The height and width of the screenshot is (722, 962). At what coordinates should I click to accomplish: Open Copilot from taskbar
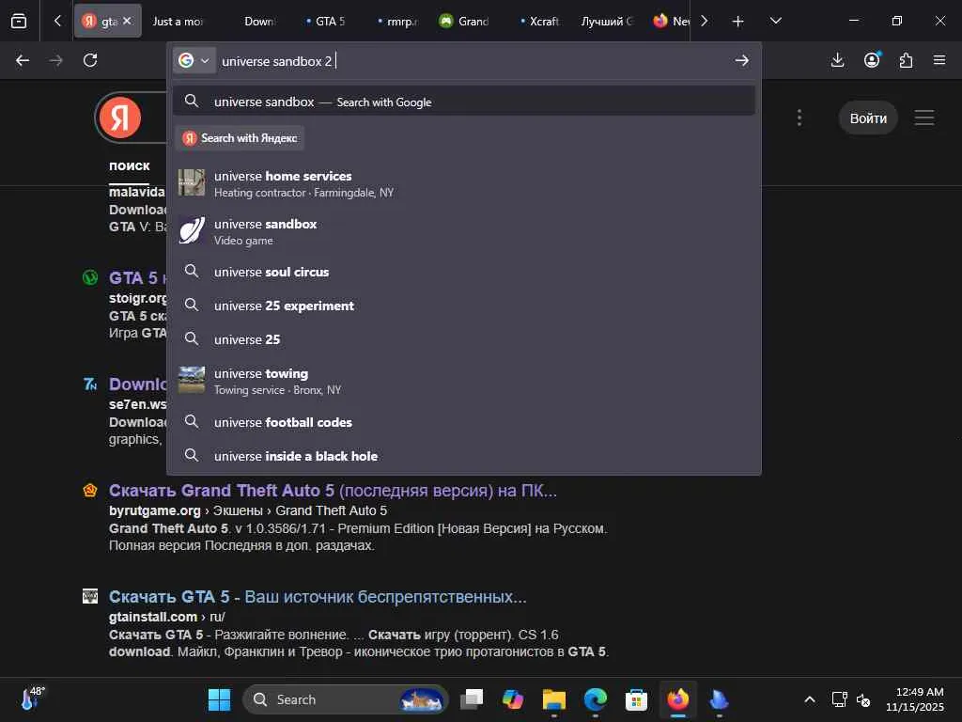[x=512, y=699]
